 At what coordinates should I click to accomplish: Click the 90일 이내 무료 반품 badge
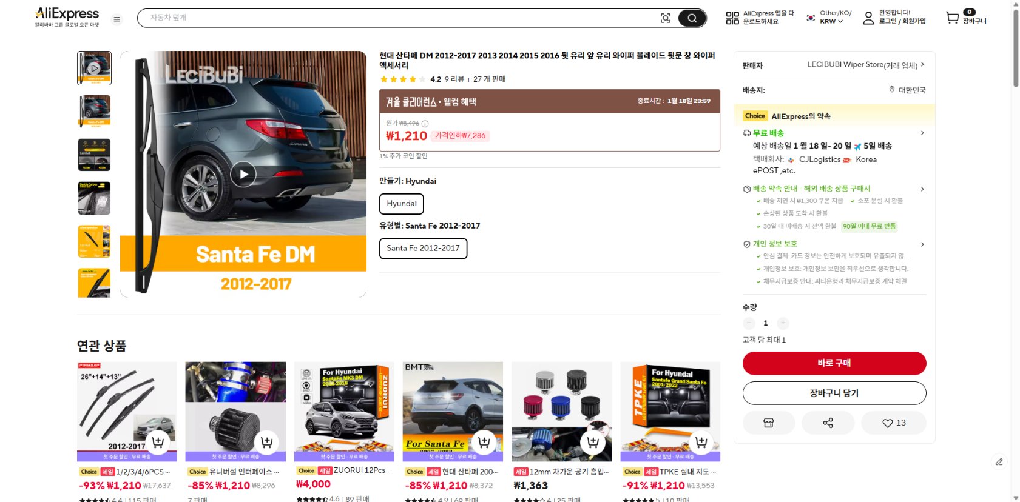[869, 226]
